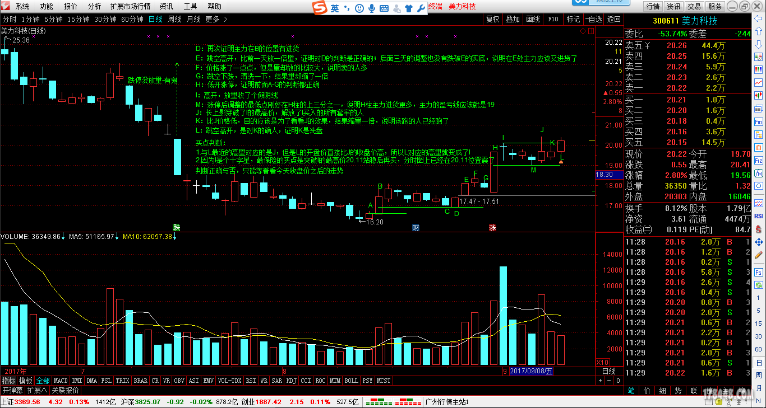Click Sogou emoji smiley icon

click(358, 8)
